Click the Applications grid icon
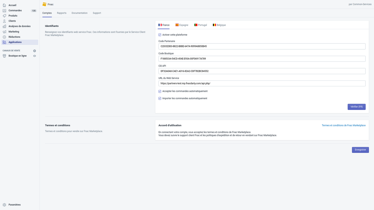The image size is (374, 210). pos(4,42)
